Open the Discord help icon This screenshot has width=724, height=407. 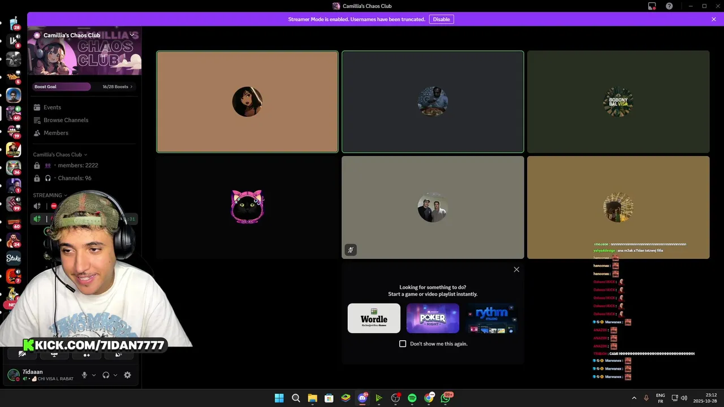click(x=669, y=6)
